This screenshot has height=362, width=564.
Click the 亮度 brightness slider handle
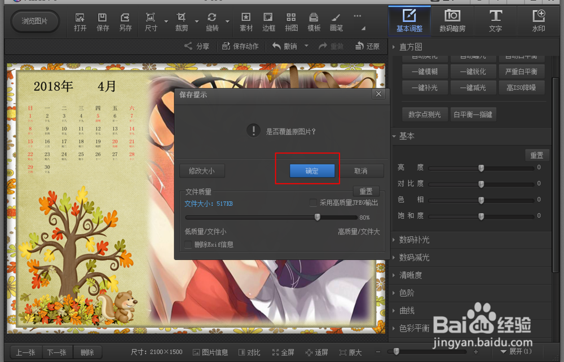pos(481,168)
